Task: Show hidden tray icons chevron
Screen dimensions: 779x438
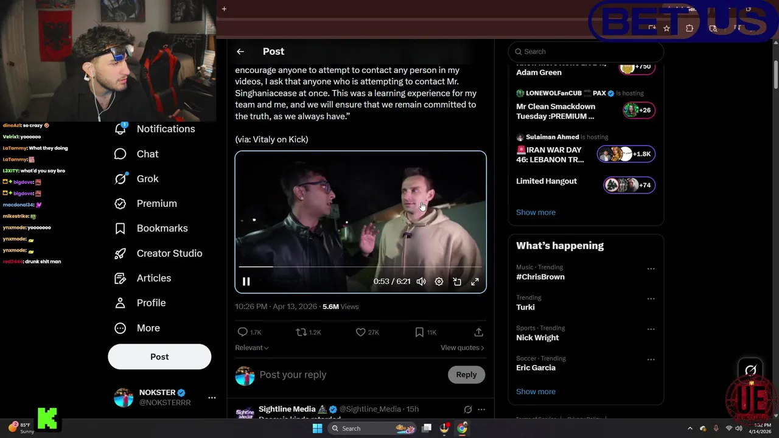Action: pos(690,428)
